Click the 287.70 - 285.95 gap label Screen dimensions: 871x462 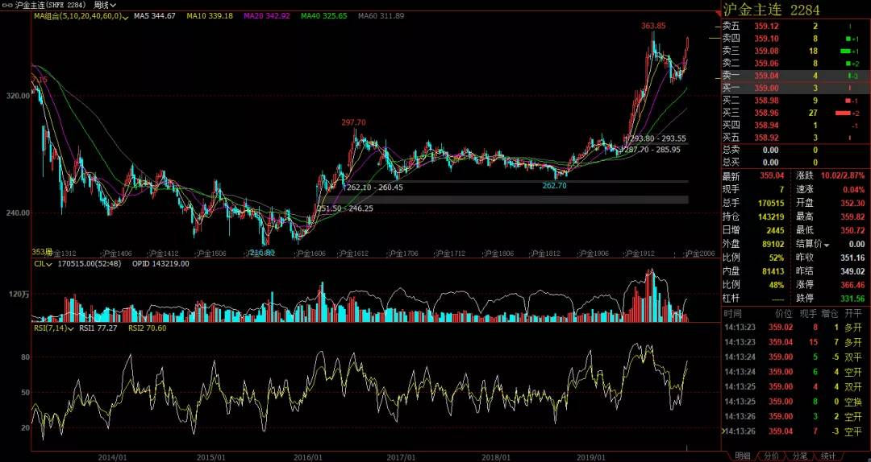point(652,150)
